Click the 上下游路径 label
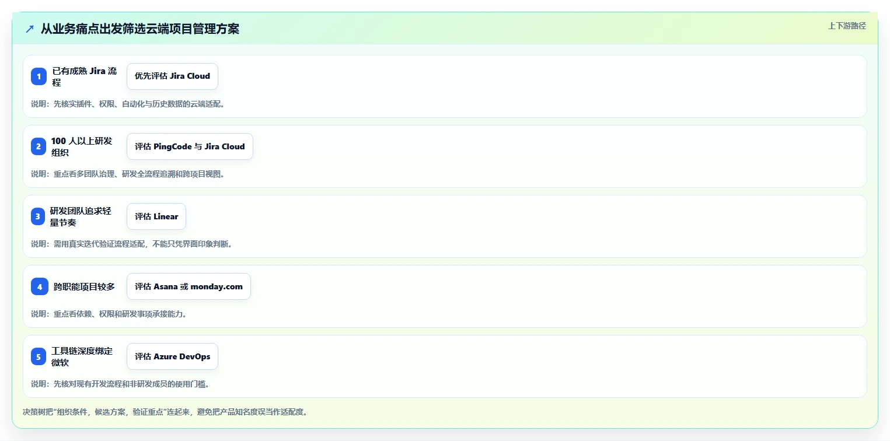890x441 pixels. 847,26
